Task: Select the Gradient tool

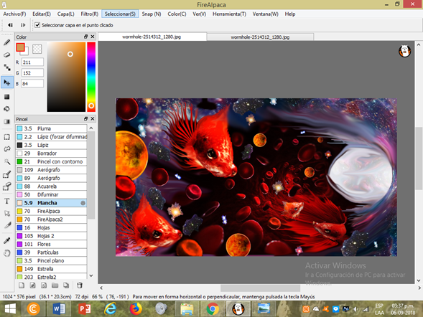Action: 6,121
